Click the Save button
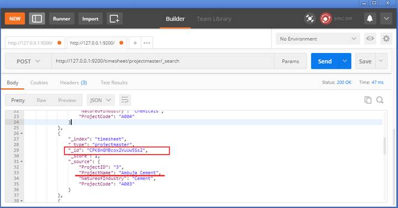 (x=365, y=61)
